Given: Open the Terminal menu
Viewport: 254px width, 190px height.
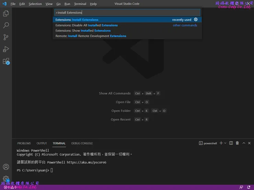Looking at the screenshot, I should coord(80,4).
